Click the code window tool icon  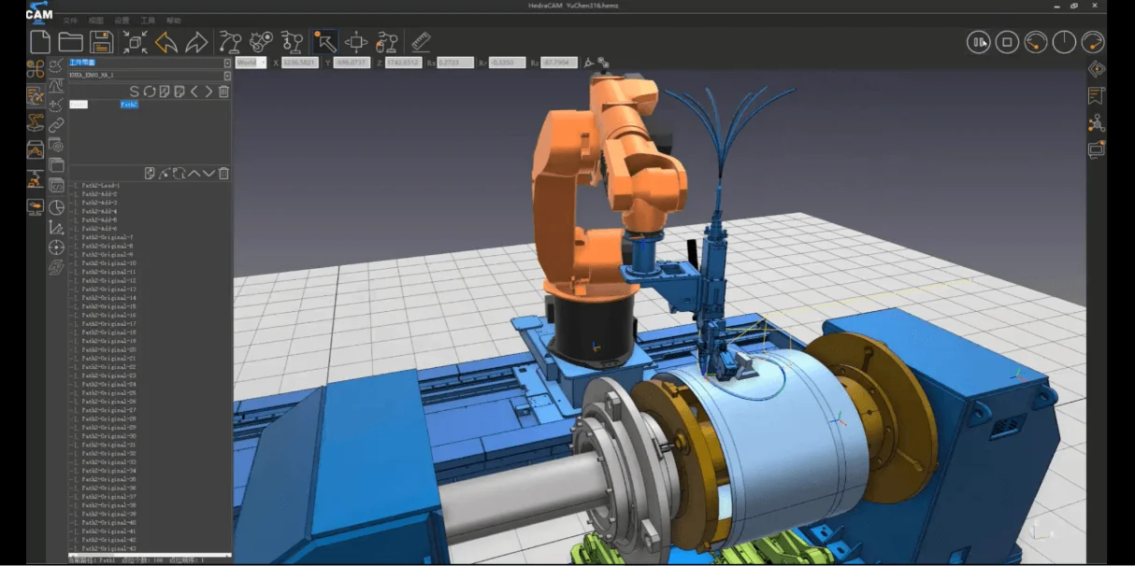coord(56,186)
